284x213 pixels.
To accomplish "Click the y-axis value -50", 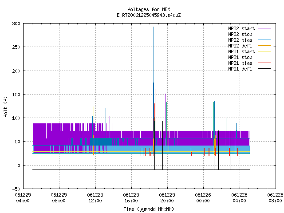I will (x=16, y=189).
